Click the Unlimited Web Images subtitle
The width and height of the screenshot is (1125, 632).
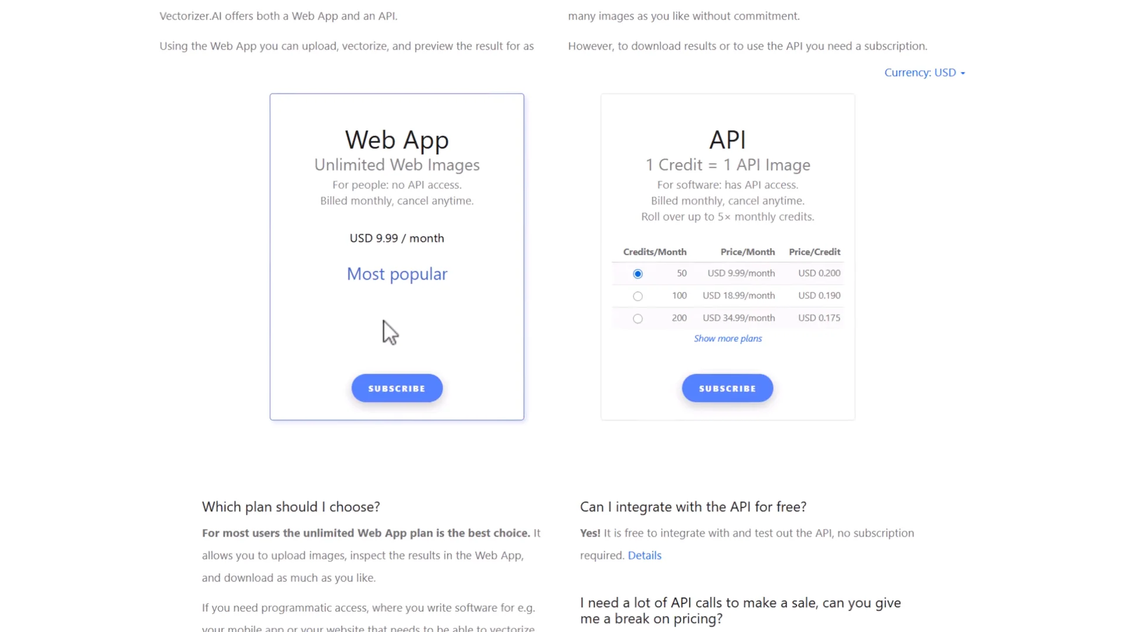click(397, 165)
